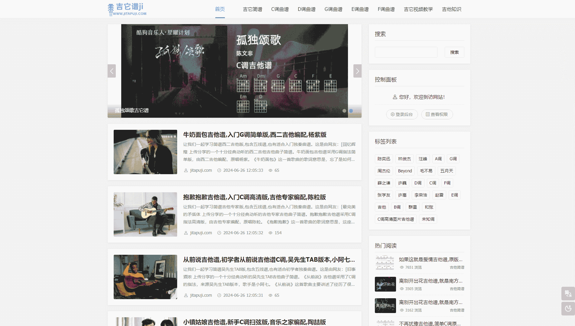Click 吉他简谱 category beside 7651 浏览
Image resolution: width=575 pixels, height=326 pixels.
coord(457,267)
